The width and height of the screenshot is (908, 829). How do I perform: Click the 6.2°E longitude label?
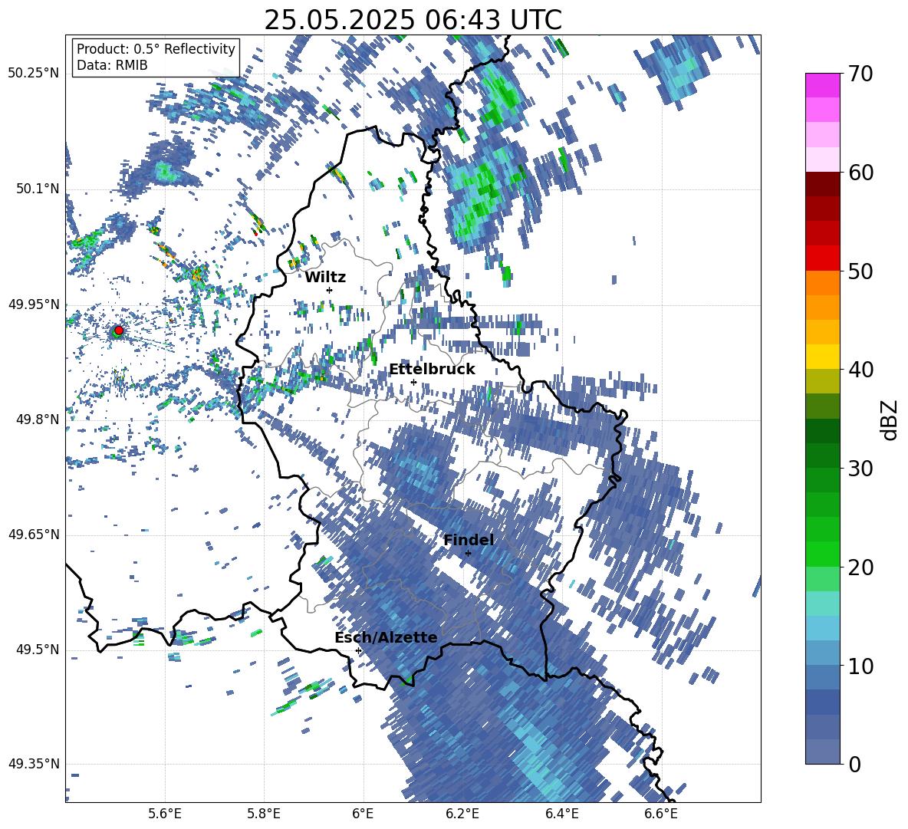coord(462,814)
